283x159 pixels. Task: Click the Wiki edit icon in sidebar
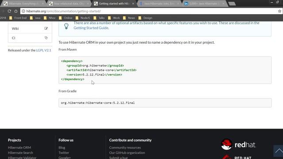(x=46, y=28)
